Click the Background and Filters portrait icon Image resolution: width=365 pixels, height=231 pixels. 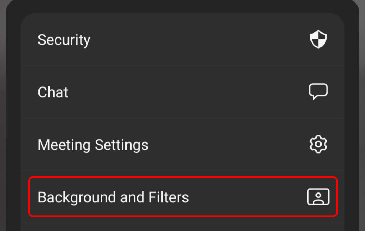coord(318,197)
